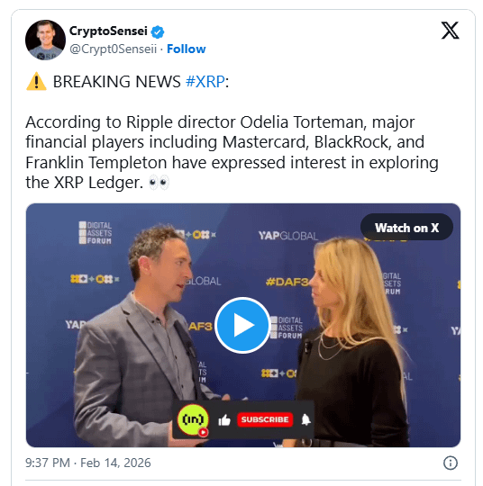Open the tweet info circle icon
Screen dimensions: 483x486
450,463
